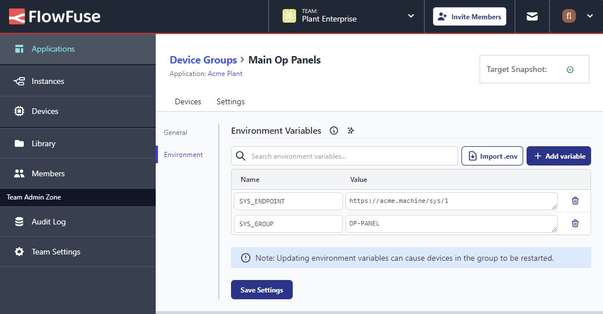Click the Team Settings gear icon

coord(19,252)
